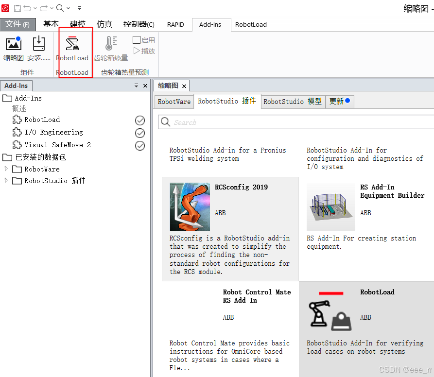Open the 文件 (F) menu

[x=17, y=24]
